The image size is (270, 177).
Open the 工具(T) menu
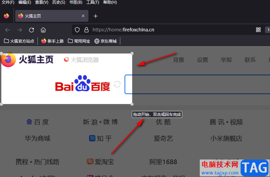coord(93,2)
